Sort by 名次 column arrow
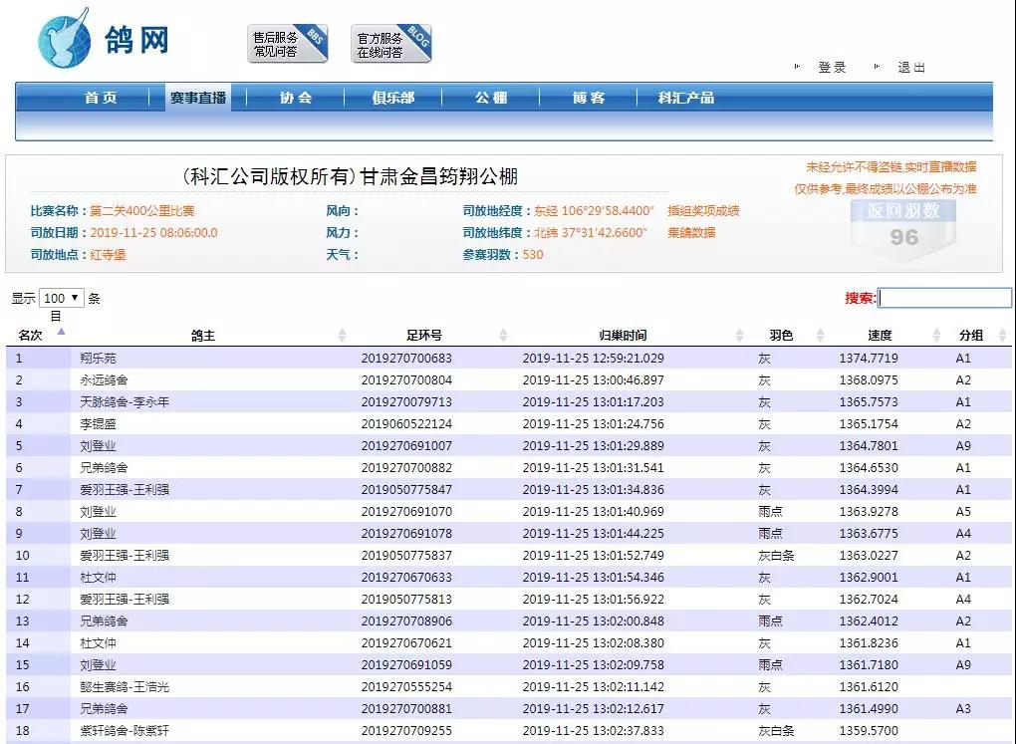1016x744 pixels. pos(61,332)
